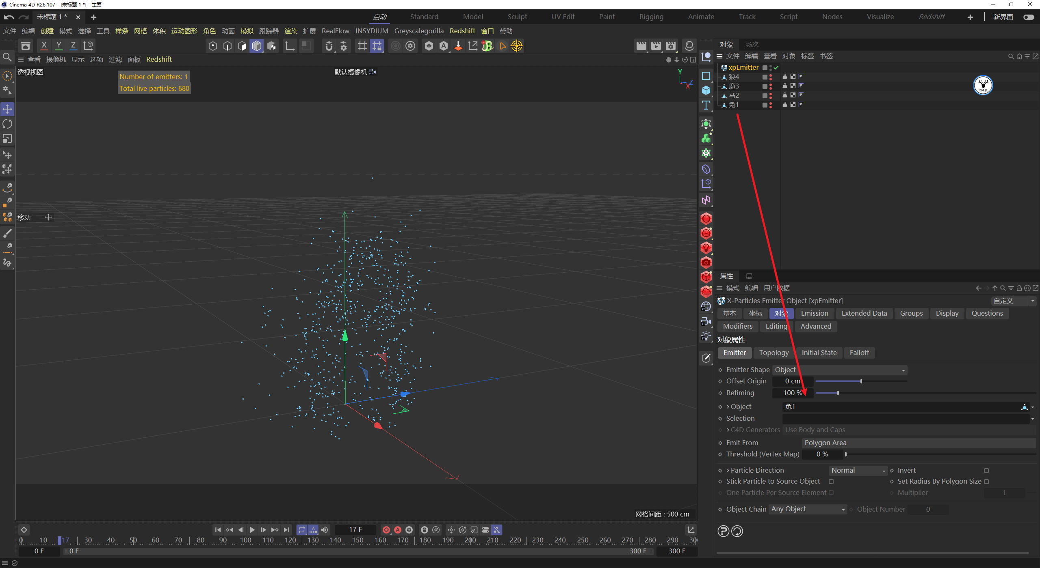Switch to the Emission tab

(x=814, y=313)
